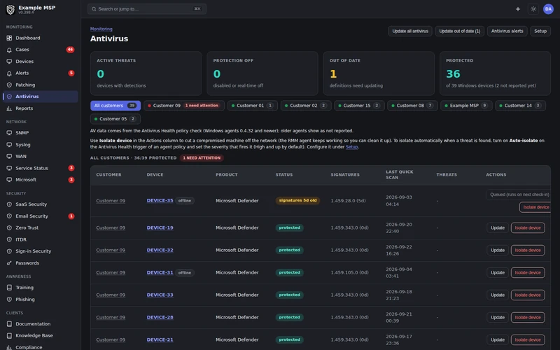Click the Setup button in header
560x350 pixels.
[540, 31]
